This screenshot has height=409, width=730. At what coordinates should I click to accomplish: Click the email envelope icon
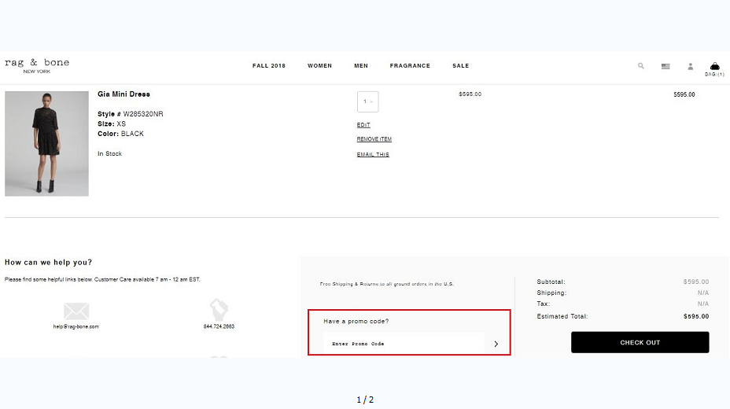pyautogui.click(x=76, y=311)
